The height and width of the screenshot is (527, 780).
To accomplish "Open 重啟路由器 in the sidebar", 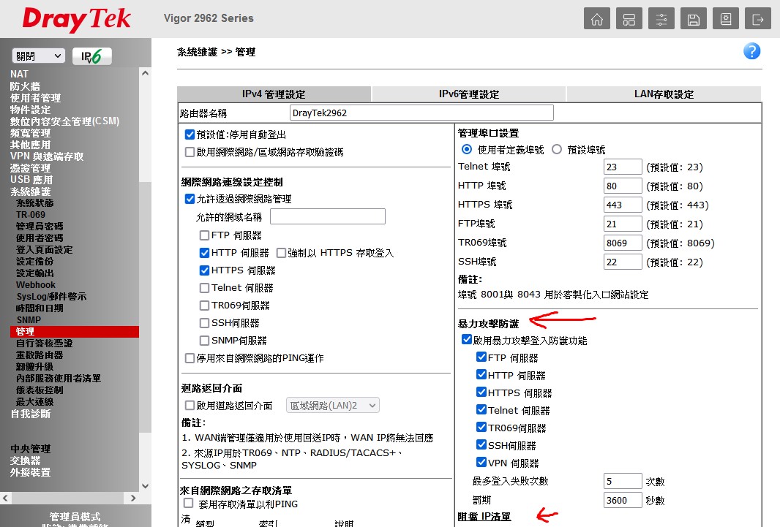I will click(x=40, y=355).
